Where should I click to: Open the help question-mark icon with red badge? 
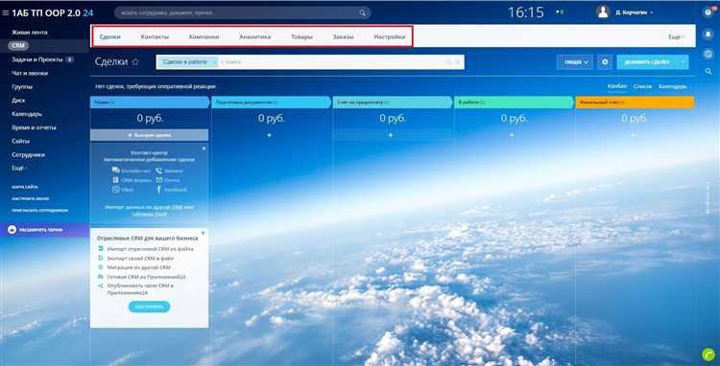tap(708, 12)
